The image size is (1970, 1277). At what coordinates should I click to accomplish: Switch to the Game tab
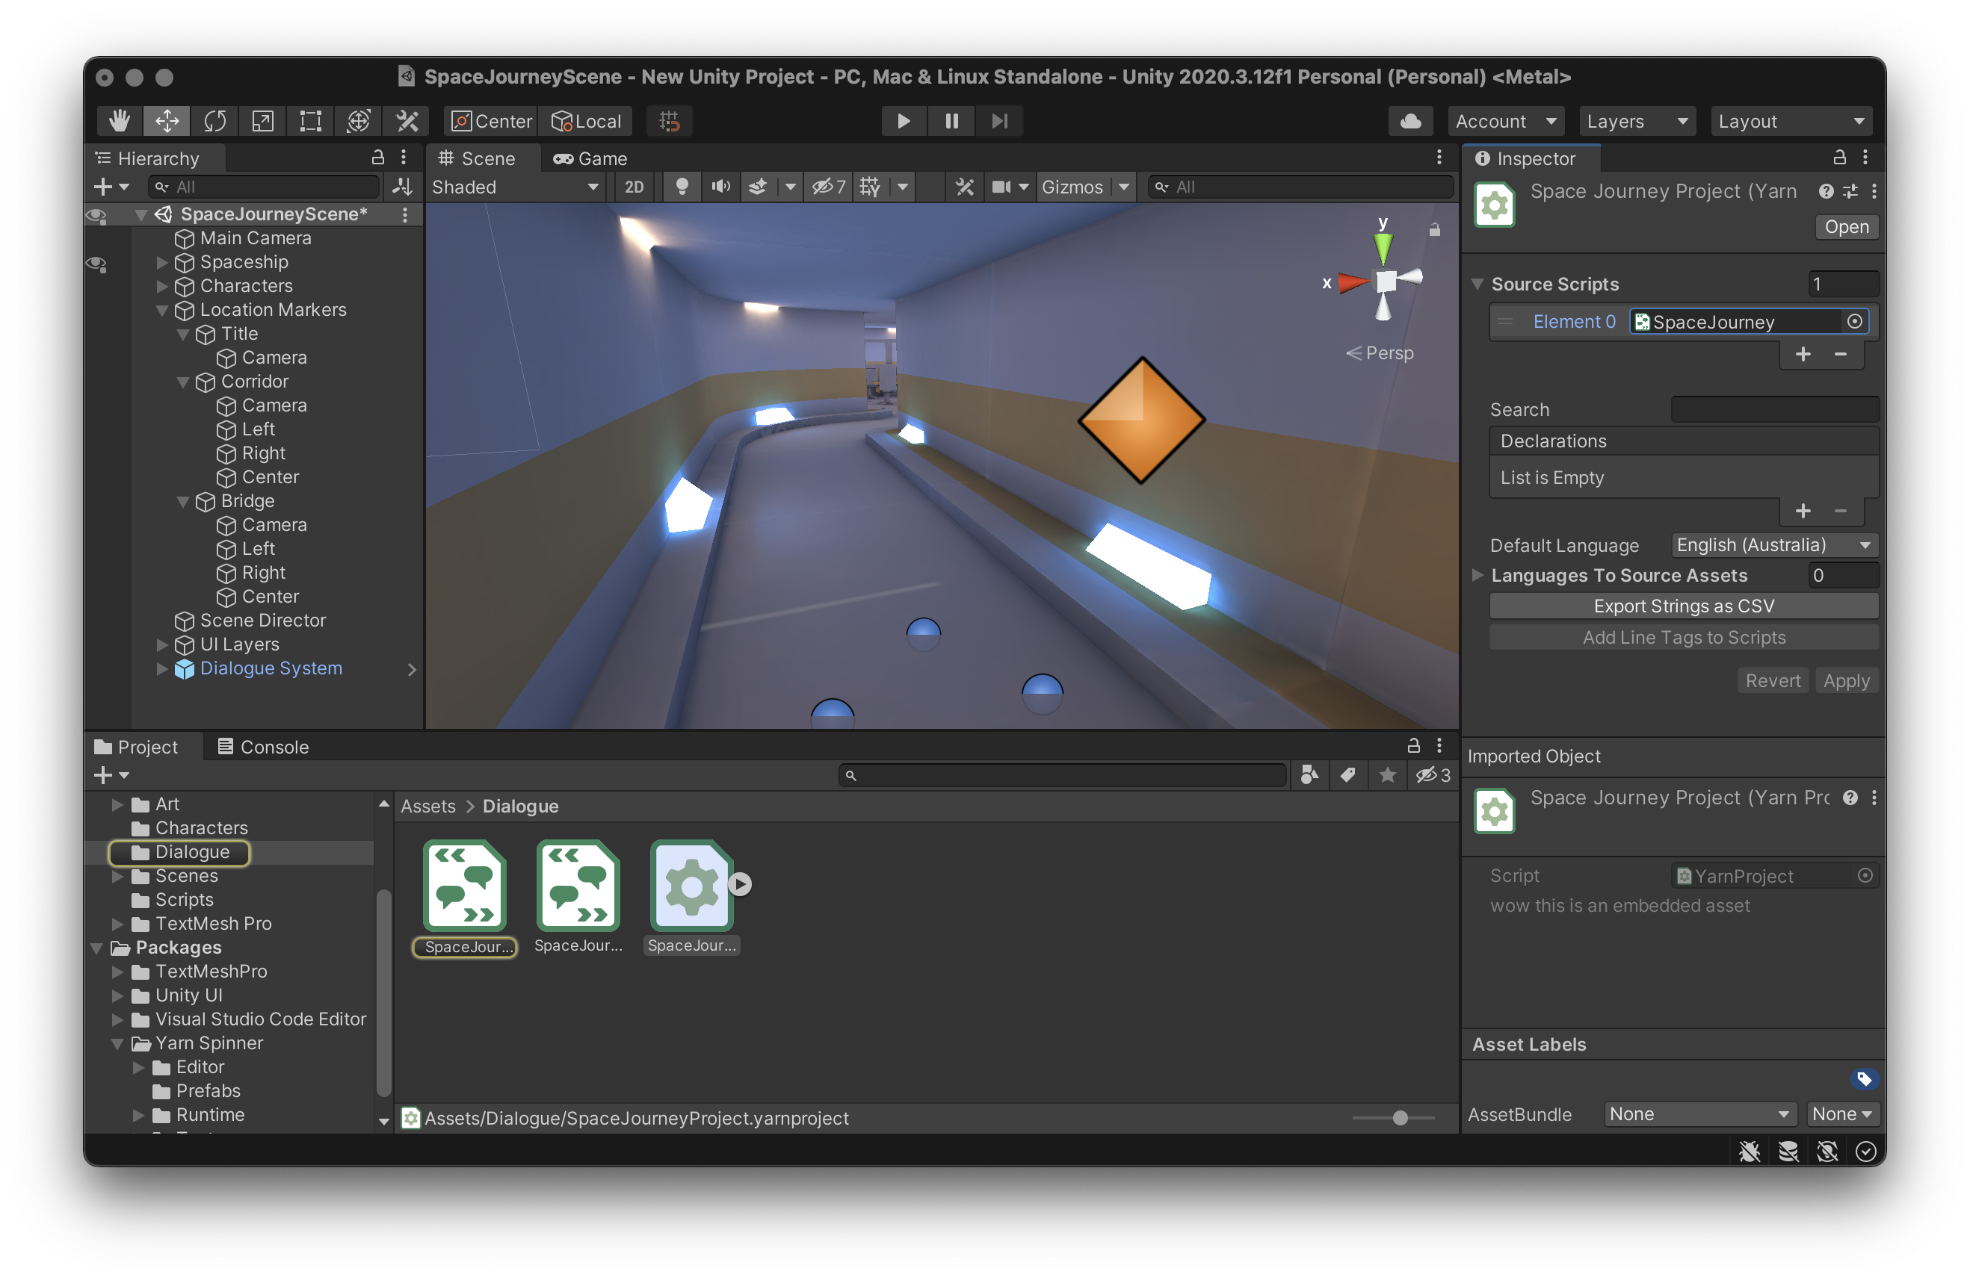[x=591, y=158]
